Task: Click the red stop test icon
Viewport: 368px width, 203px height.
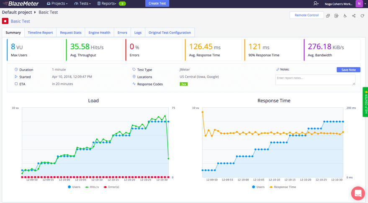Action: 5,21
